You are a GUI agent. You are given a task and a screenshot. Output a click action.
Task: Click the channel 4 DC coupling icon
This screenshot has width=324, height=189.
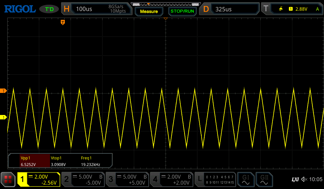(164, 176)
